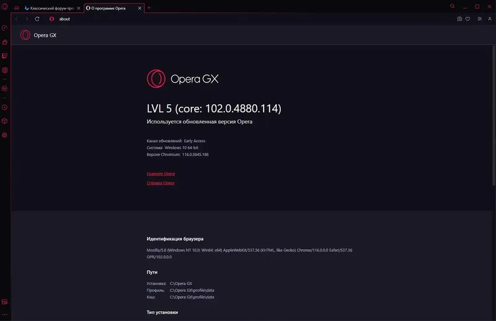This screenshot has width=496, height=321.
Task: Open Settings gear icon in sidebar
Action: [4, 135]
